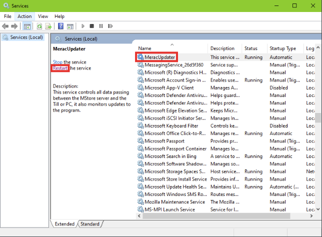Click the Restart Service toolbar icon
Viewport: 322px width, 237px height.
pyautogui.click(x=110, y=26)
